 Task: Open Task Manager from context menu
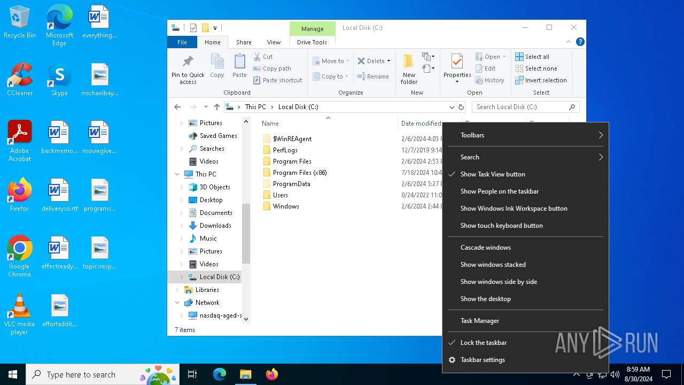point(525,321)
